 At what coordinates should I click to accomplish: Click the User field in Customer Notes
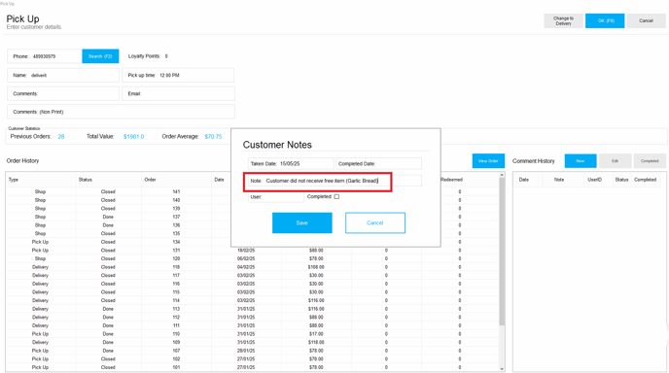tap(275, 196)
